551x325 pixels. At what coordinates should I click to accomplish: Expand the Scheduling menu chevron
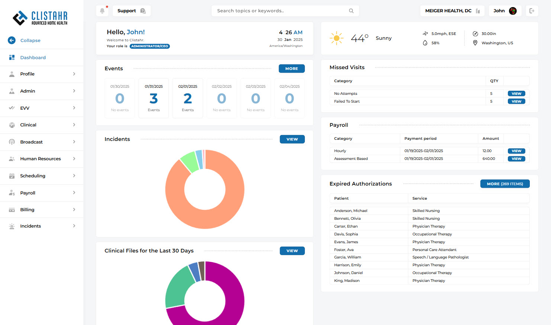pos(74,176)
